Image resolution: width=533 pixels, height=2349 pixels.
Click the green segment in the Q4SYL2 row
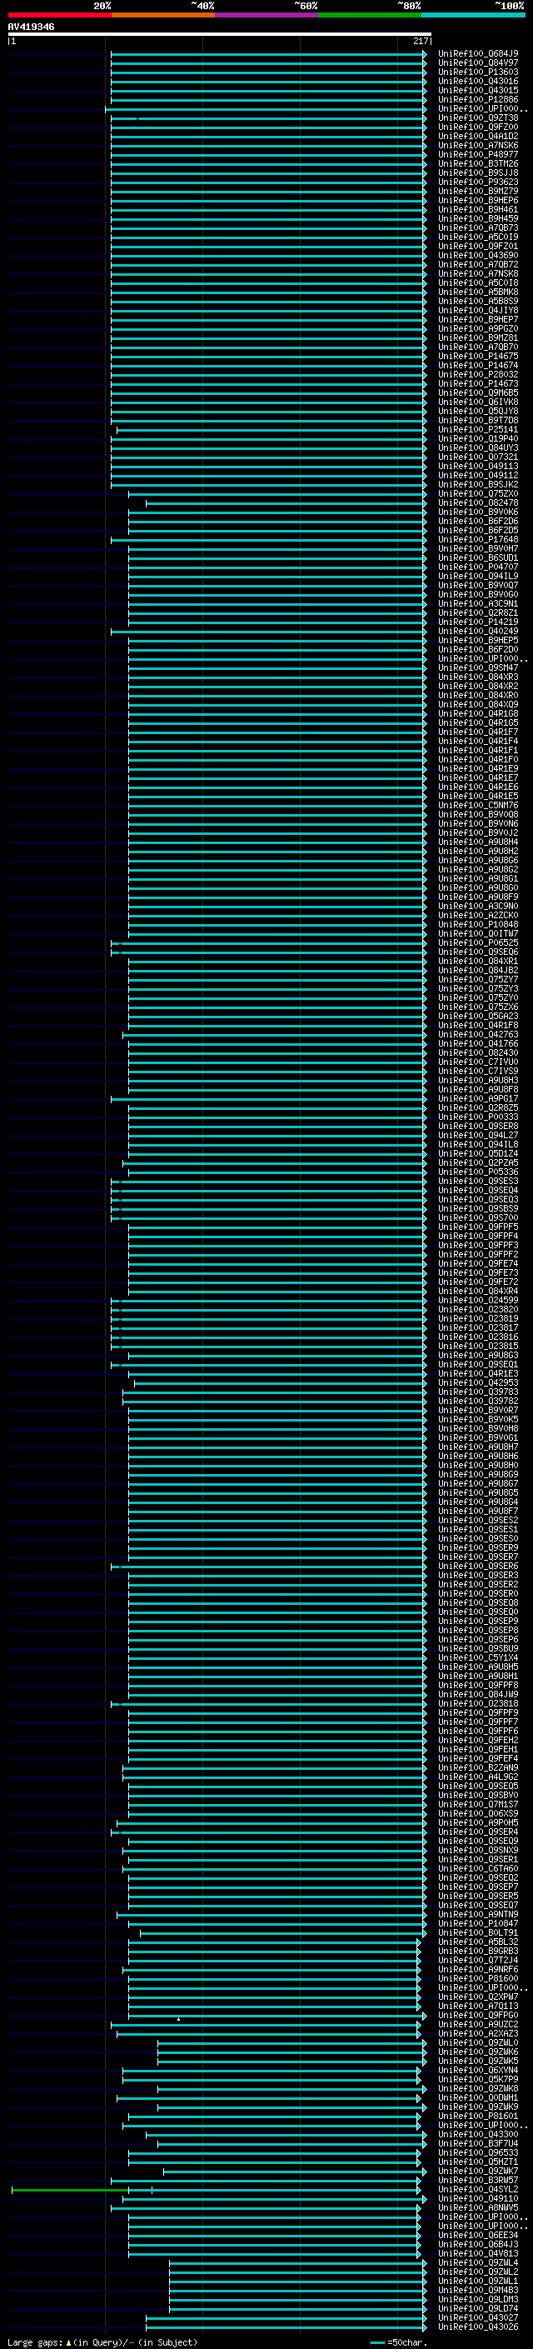coord(70,2189)
